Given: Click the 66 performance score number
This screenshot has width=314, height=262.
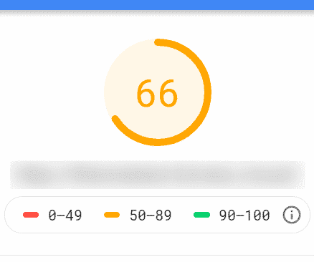Looking at the screenshot, I should [x=157, y=93].
